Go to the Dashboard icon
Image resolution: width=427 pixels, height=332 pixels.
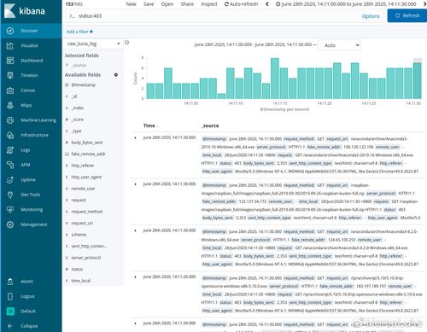pyautogui.click(x=10, y=61)
